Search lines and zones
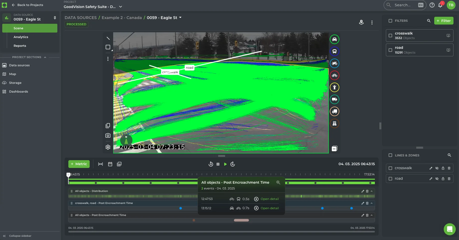Viewport: 459px width, 240px height. (449, 155)
